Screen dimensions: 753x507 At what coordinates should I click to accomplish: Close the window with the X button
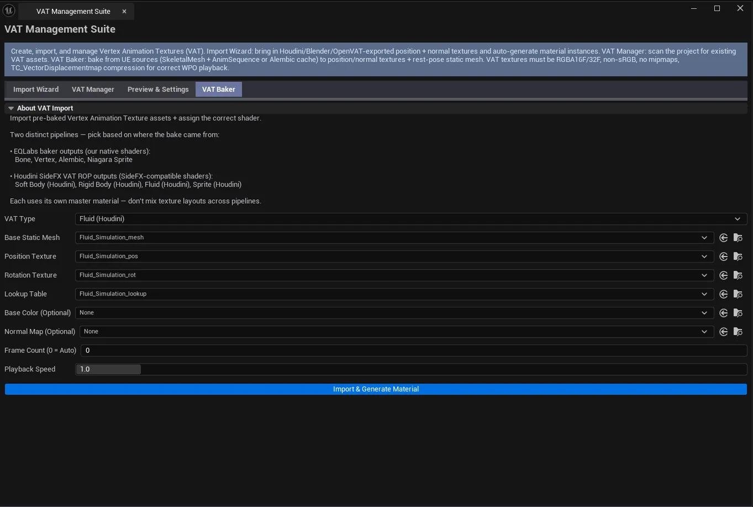pos(740,8)
